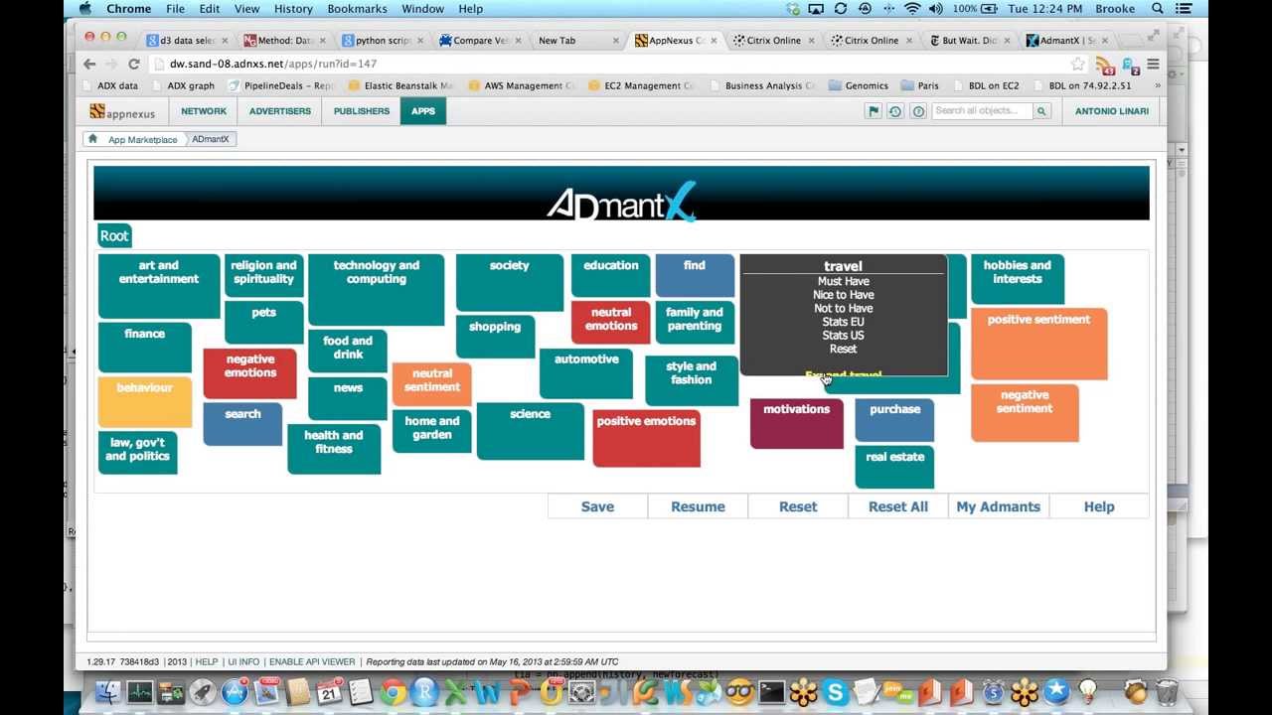Open Skype from the Dock
1272x715 pixels.
[835, 692]
